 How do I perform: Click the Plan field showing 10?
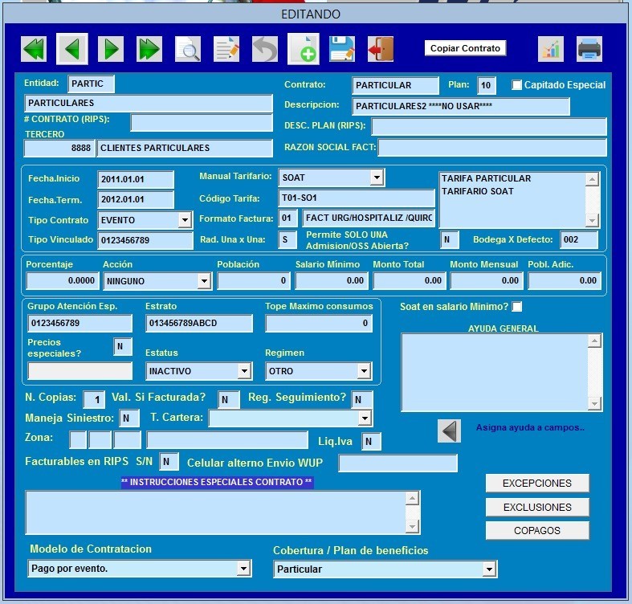(x=486, y=85)
